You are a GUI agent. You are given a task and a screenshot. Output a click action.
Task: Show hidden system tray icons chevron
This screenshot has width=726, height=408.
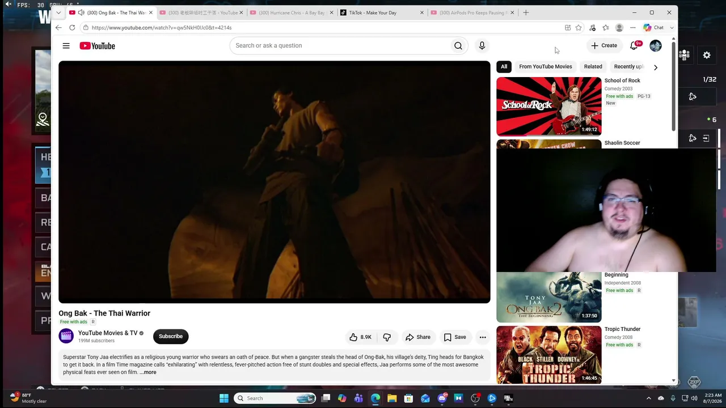click(x=649, y=398)
